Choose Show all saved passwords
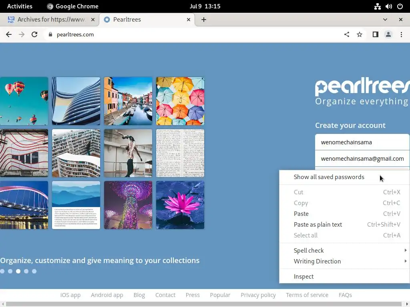Viewport: 410px width, 307px height. 344,177
